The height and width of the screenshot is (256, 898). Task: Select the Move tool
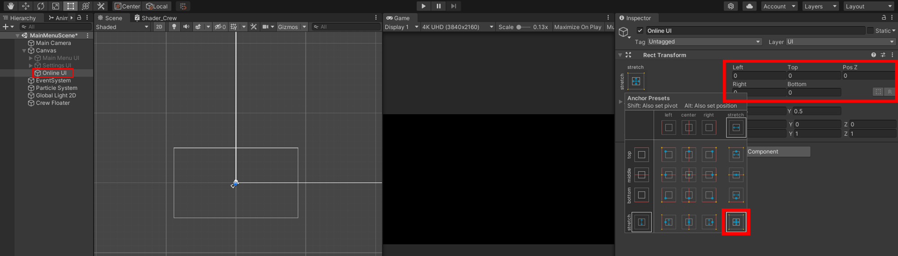coord(26,6)
